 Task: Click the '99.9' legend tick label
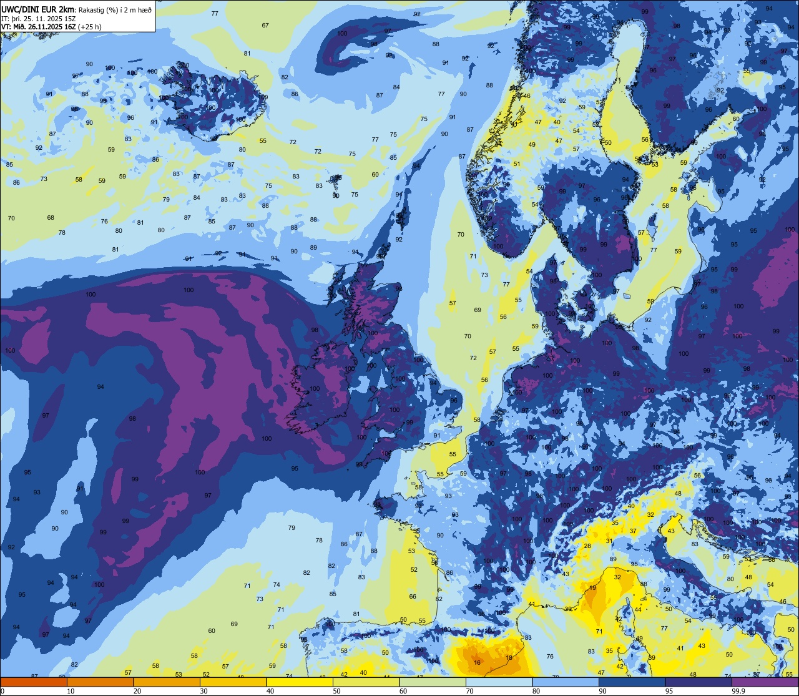coord(738,691)
